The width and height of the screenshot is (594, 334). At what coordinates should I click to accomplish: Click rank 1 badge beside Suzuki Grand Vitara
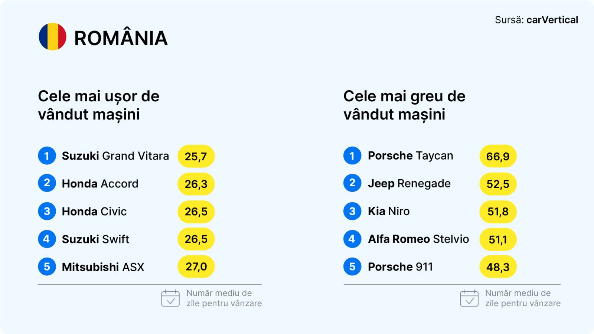pos(47,156)
